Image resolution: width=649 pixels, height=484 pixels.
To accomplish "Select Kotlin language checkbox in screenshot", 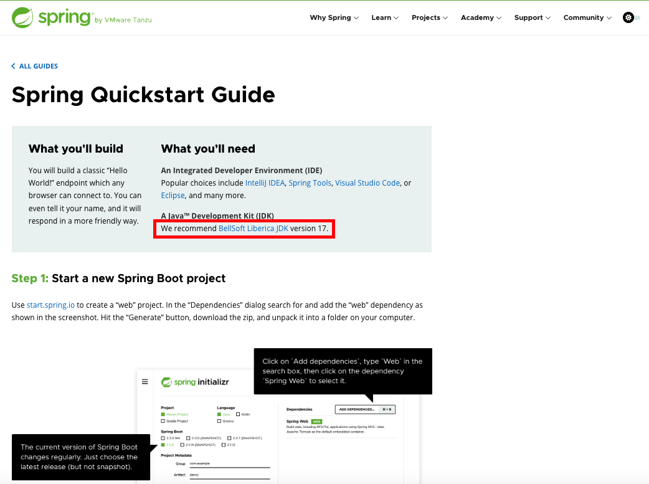I will point(238,414).
